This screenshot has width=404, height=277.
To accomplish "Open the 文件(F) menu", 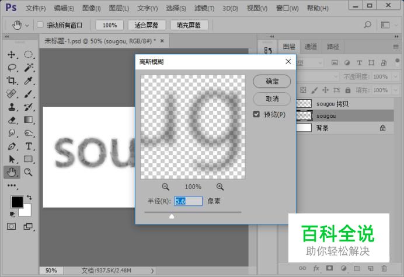I will [x=36, y=8].
